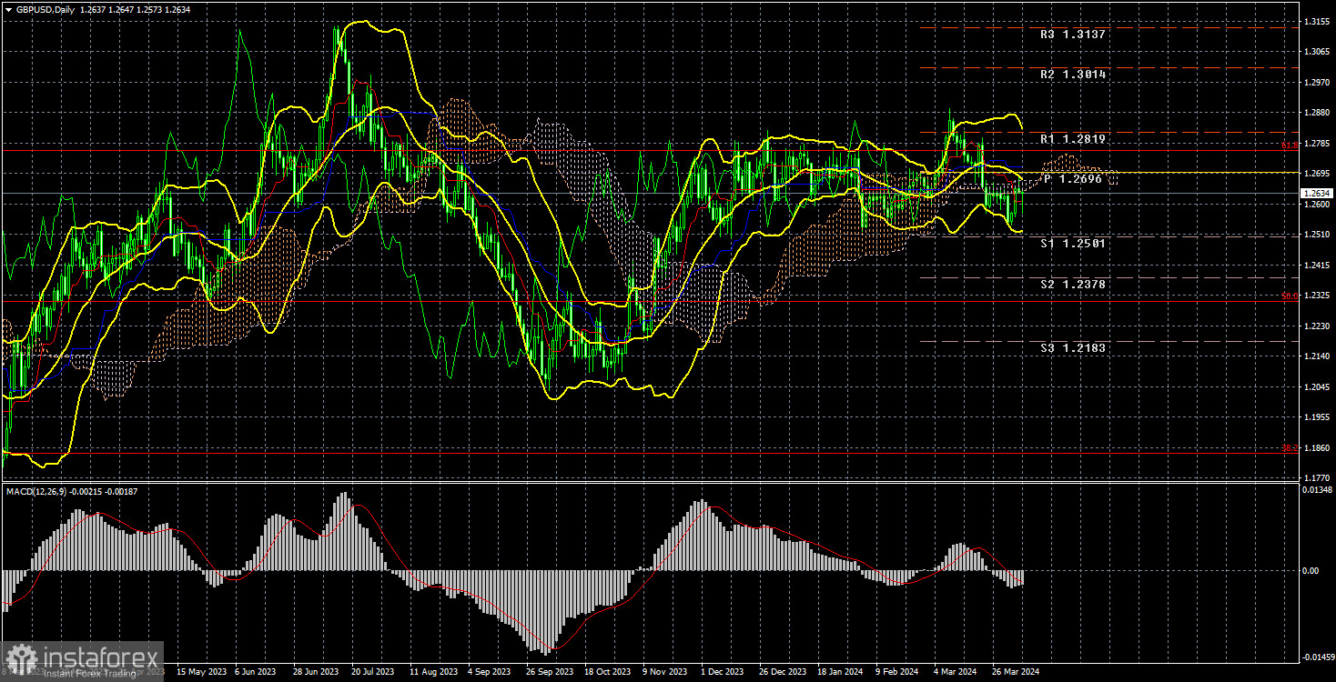Select the R2 1.3014 resistance label
The height and width of the screenshot is (682, 1336).
[1074, 75]
